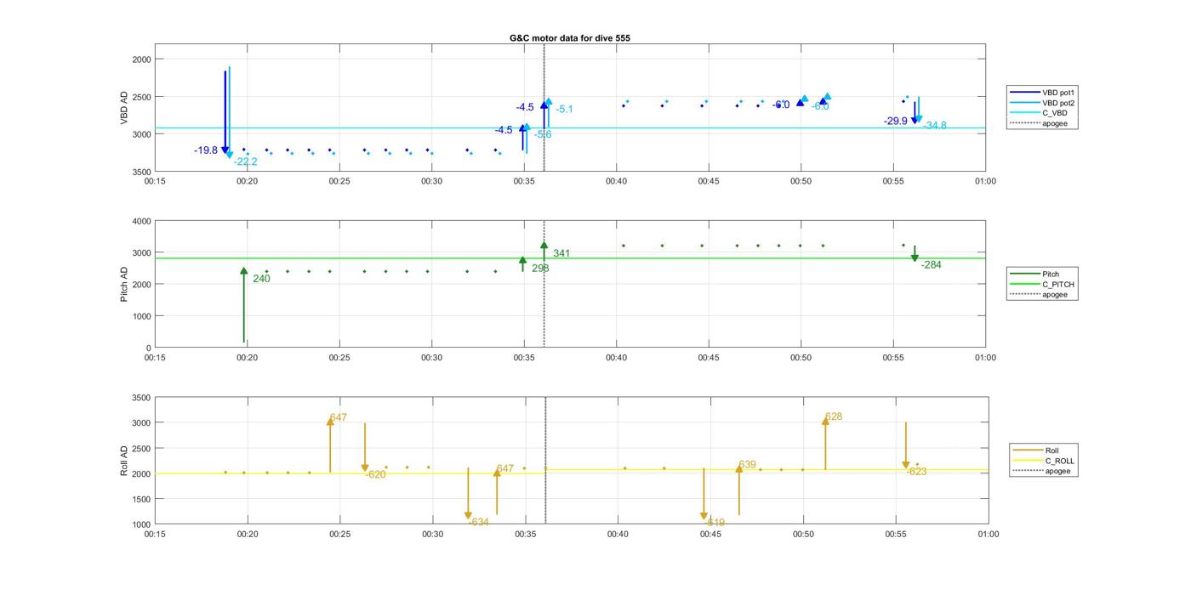Click the -34.8 VBD data label
The image size is (1191, 589).
pyautogui.click(x=934, y=126)
